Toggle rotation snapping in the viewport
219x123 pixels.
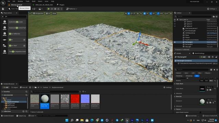click(151, 14)
